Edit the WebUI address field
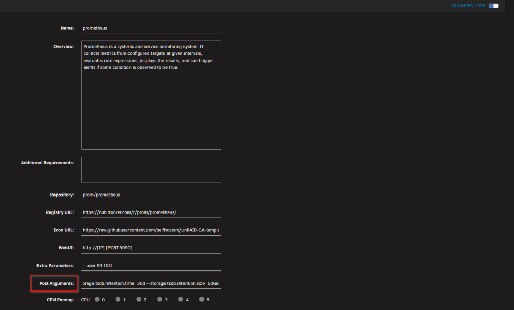Viewport: 514px width, 310px height. pyautogui.click(x=151, y=248)
